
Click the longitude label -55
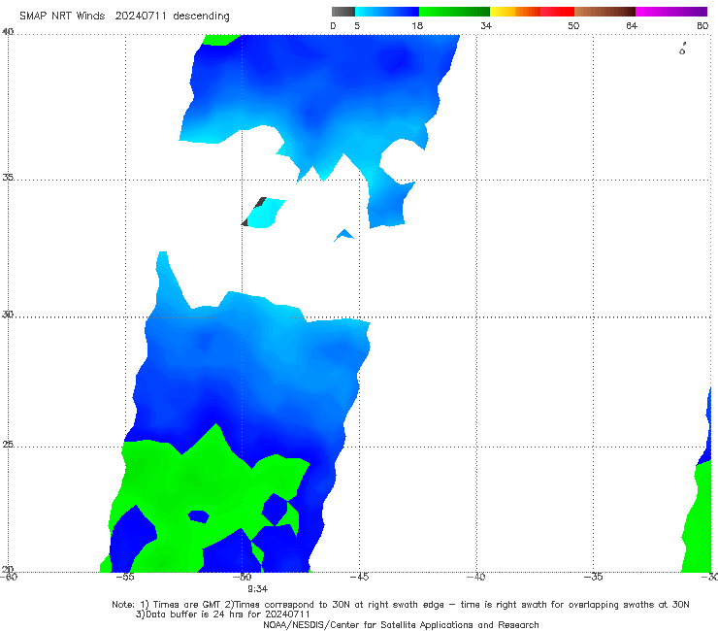(125, 577)
